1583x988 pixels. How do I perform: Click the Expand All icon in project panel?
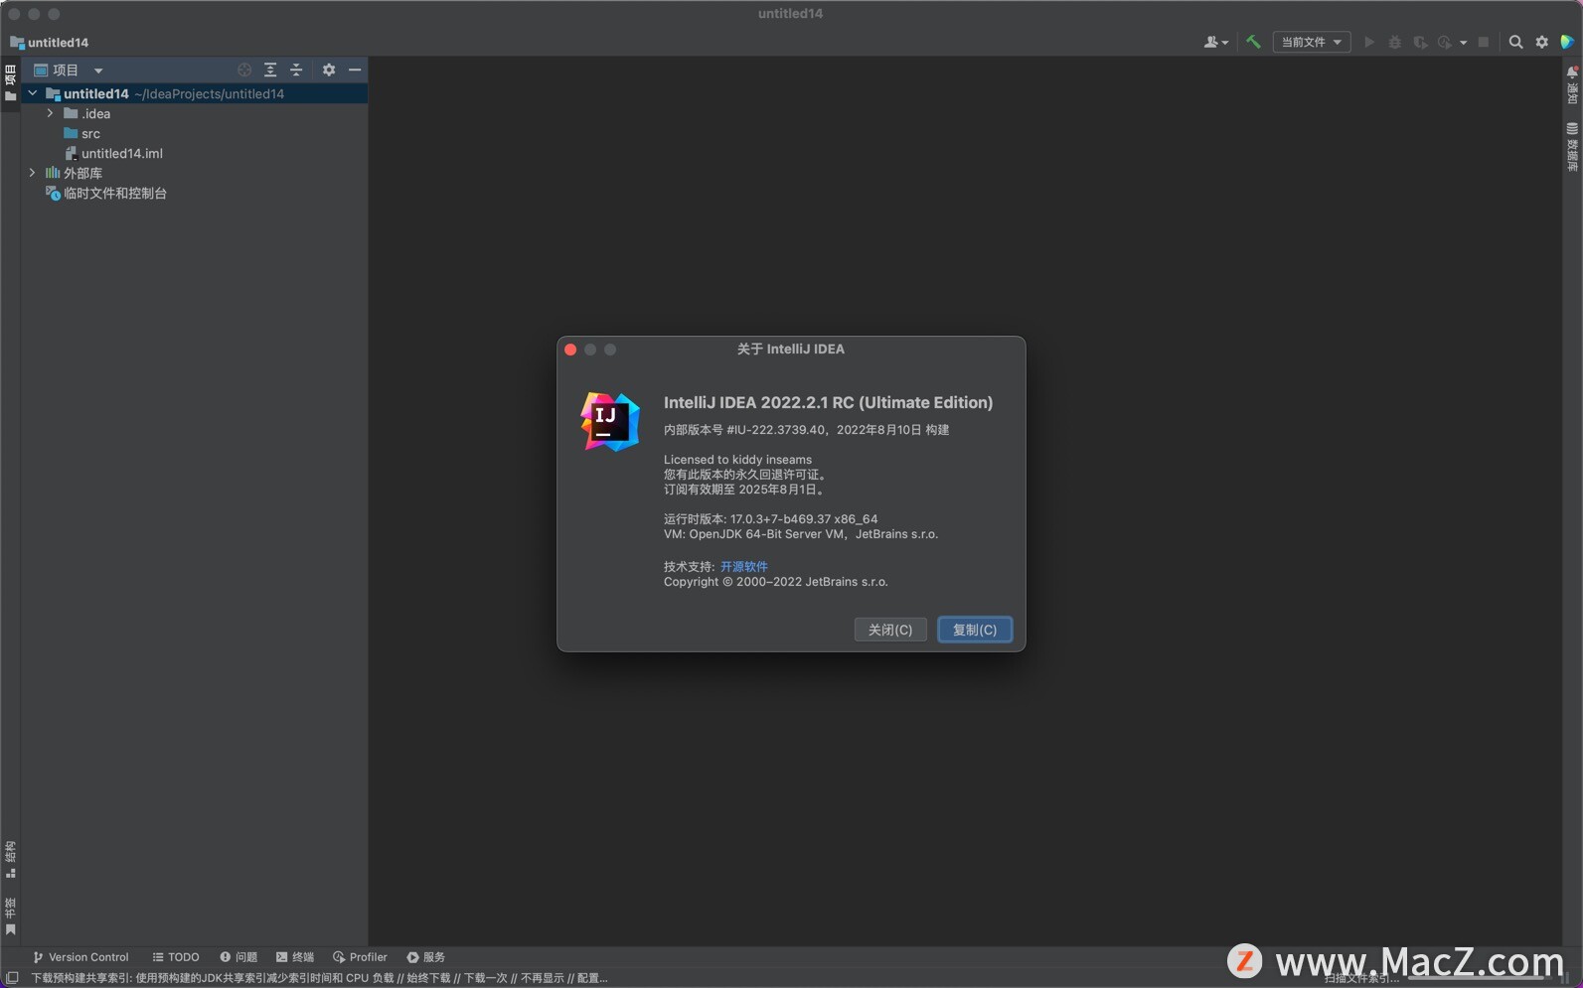coord(270,70)
